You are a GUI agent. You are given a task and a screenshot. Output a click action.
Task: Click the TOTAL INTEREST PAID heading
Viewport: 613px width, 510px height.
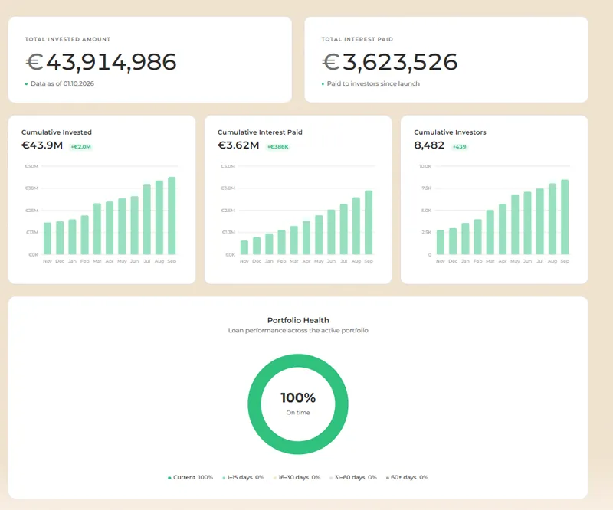(x=357, y=39)
